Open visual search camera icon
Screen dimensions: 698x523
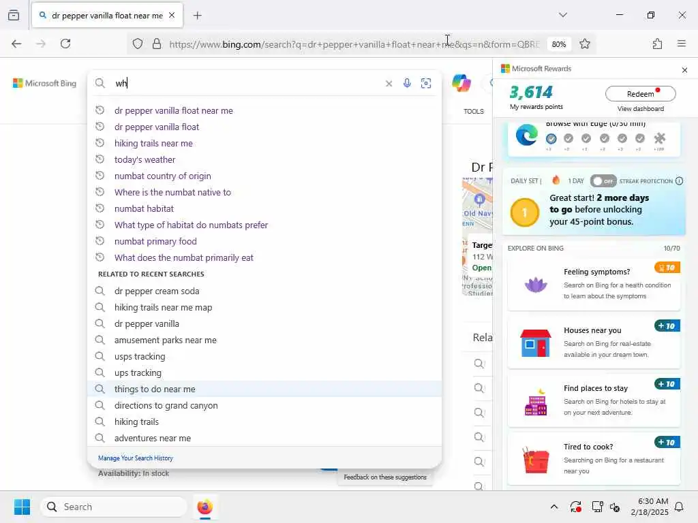[x=426, y=83]
